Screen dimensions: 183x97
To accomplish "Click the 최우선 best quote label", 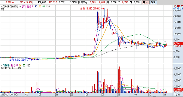I will pyautogui.click(x=84, y=2).
